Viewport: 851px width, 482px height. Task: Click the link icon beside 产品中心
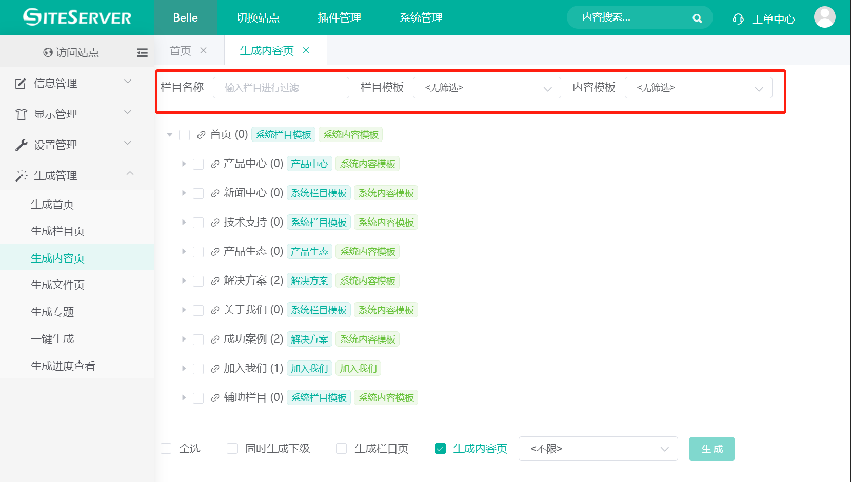click(x=215, y=164)
